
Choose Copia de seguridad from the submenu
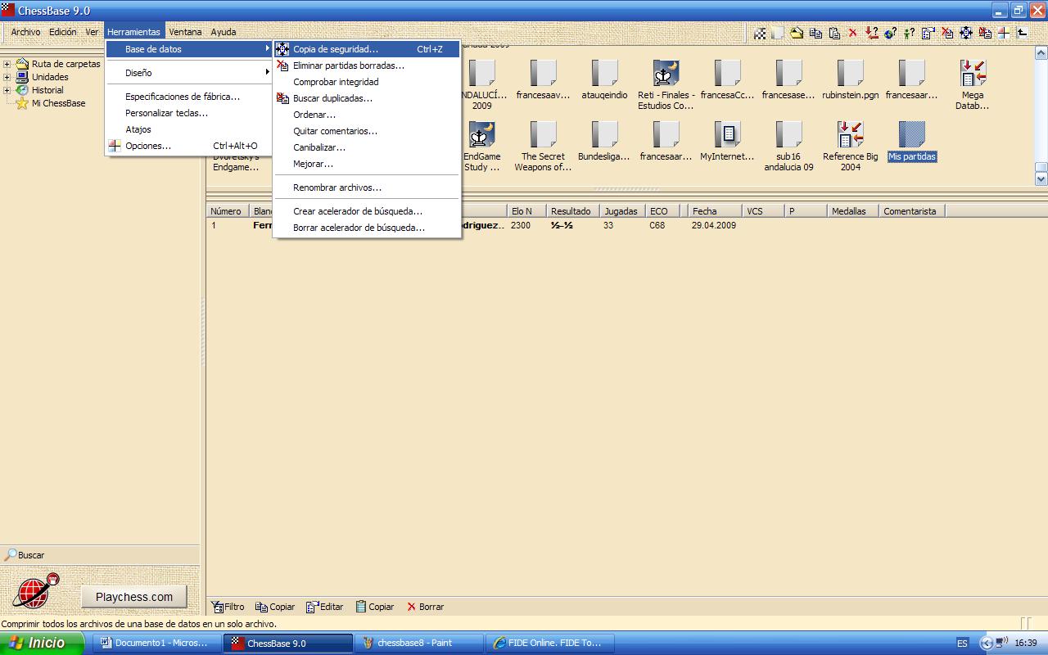pyautogui.click(x=367, y=49)
